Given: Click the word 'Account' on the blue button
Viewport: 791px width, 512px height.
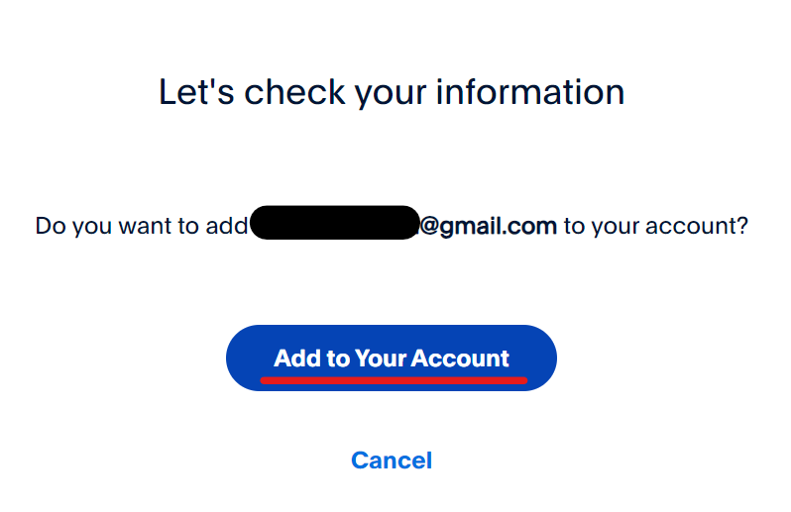Looking at the screenshot, I should coord(460,358).
